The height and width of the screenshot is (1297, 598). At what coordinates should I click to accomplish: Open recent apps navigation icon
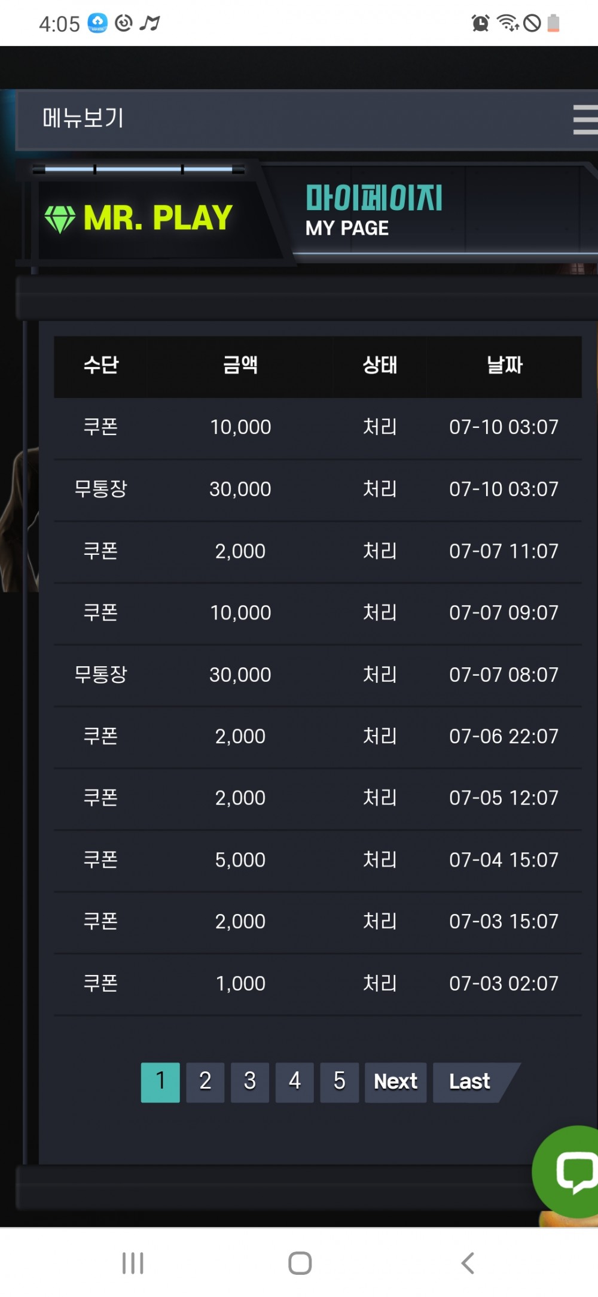(132, 1263)
